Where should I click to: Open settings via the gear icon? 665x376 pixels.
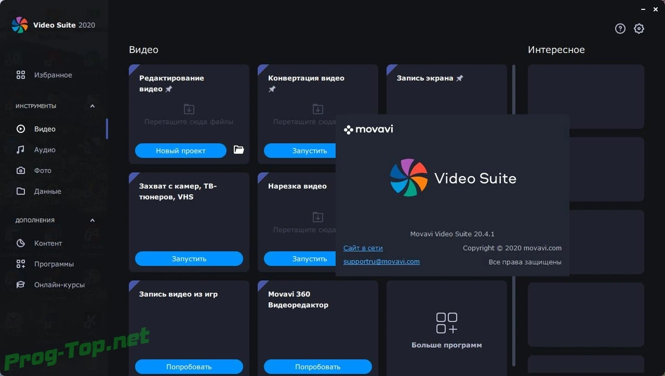pyautogui.click(x=639, y=29)
